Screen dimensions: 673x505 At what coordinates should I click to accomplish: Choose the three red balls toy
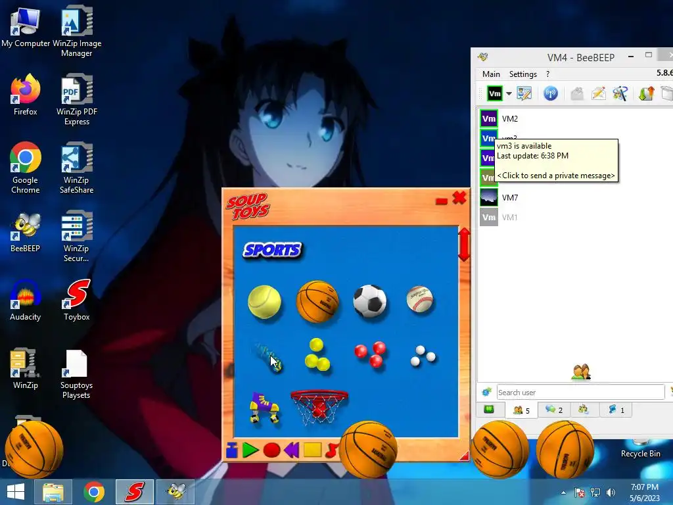coord(370,354)
